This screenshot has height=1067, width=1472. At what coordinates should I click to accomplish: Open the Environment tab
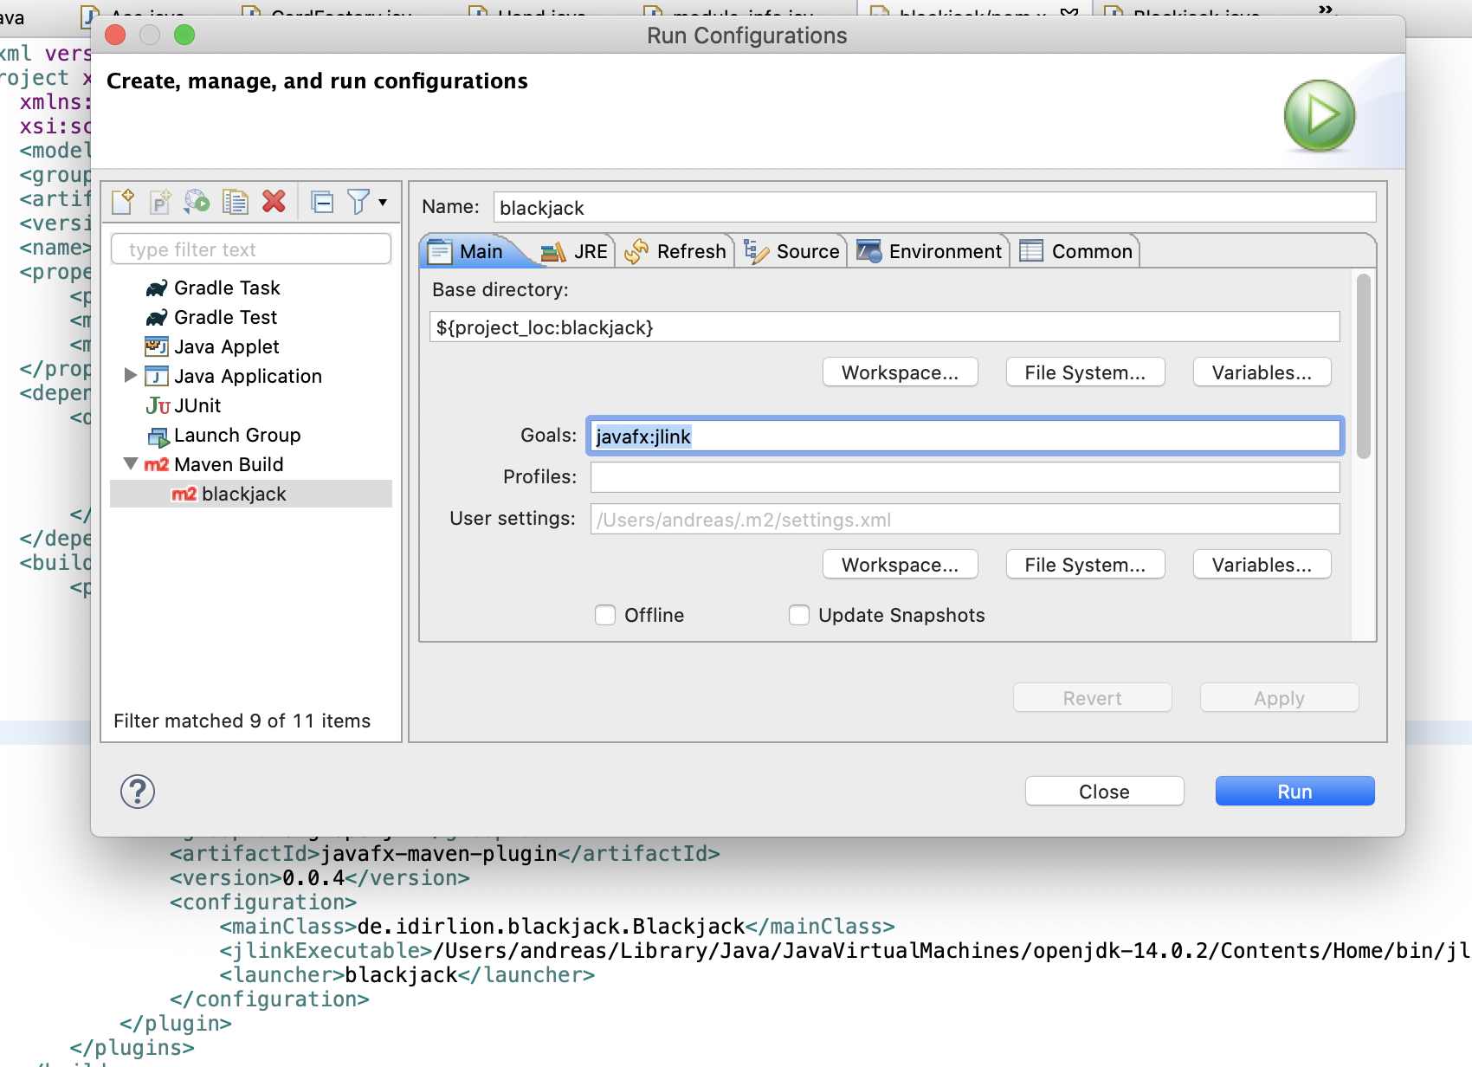pyautogui.click(x=930, y=251)
